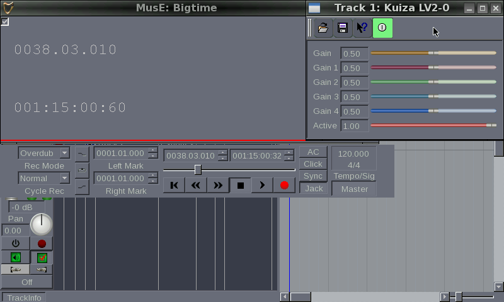Viewport: 504px width, 302px height.
Task: Click the Gain 3 slider handle
Action: 433,96
